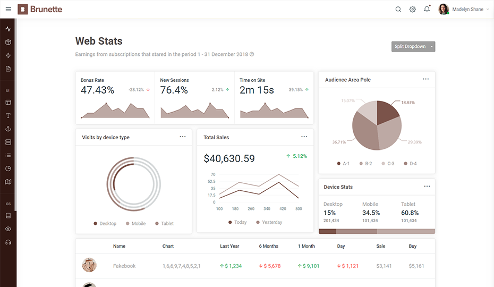This screenshot has height=287, width=494.
Task: Select the headphones support sidebar icon
Action: tap(8, 242)
